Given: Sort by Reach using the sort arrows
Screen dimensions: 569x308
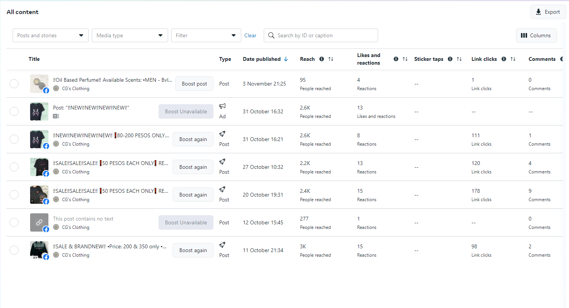Looking at the screenshot, I should pos(331,59).
